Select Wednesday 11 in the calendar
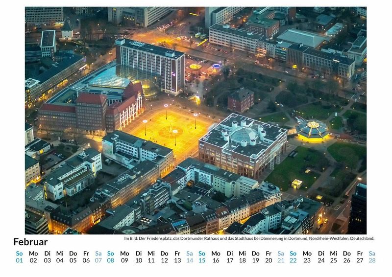 coord(151,257)
